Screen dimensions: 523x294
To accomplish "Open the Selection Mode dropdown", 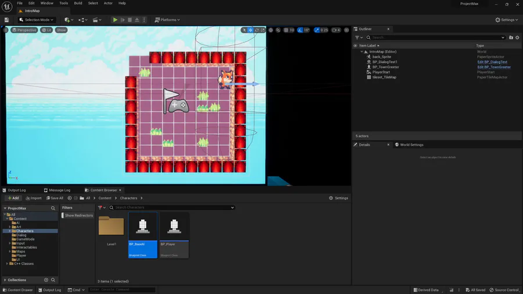I will (x=37, y=20).
